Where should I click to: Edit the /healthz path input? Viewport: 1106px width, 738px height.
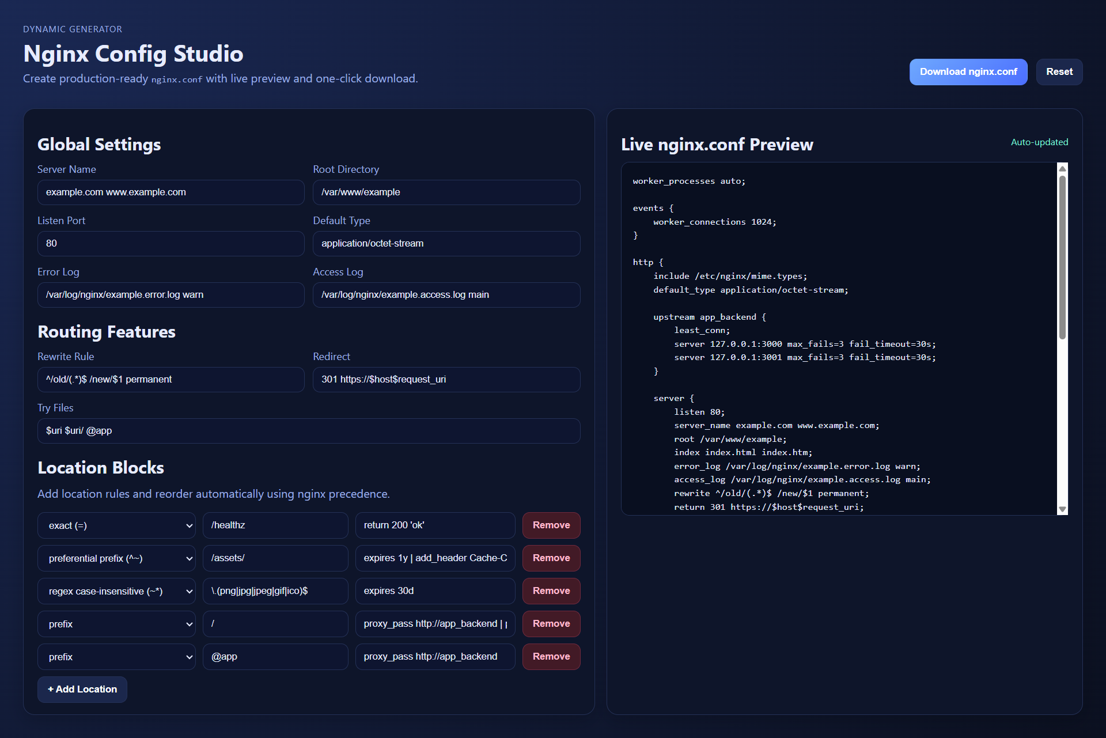[x=275, y=525]
